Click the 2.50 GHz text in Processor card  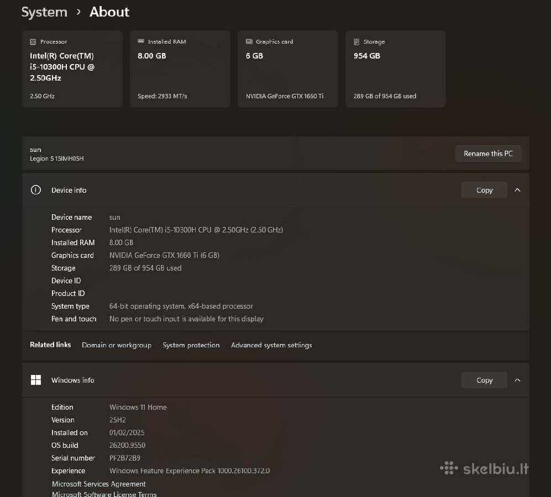pyautogui.click(x=42, y=96)
